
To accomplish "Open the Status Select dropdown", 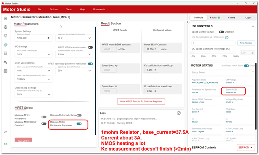I will click(x=223, y=72).
